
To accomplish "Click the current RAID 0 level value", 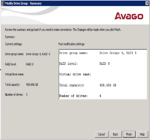I will (x=30, y=64).
